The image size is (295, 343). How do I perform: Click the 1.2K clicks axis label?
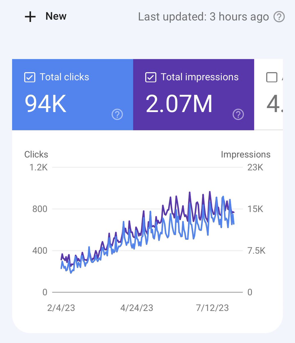[39, 167]
